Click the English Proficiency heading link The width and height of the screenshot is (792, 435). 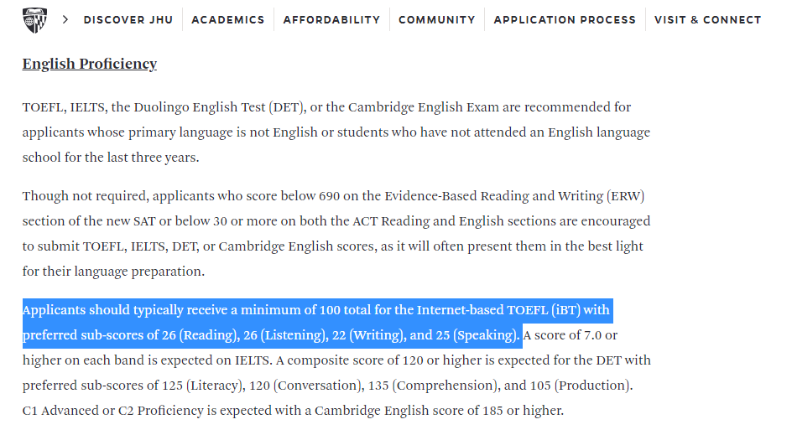pos(90,64)
